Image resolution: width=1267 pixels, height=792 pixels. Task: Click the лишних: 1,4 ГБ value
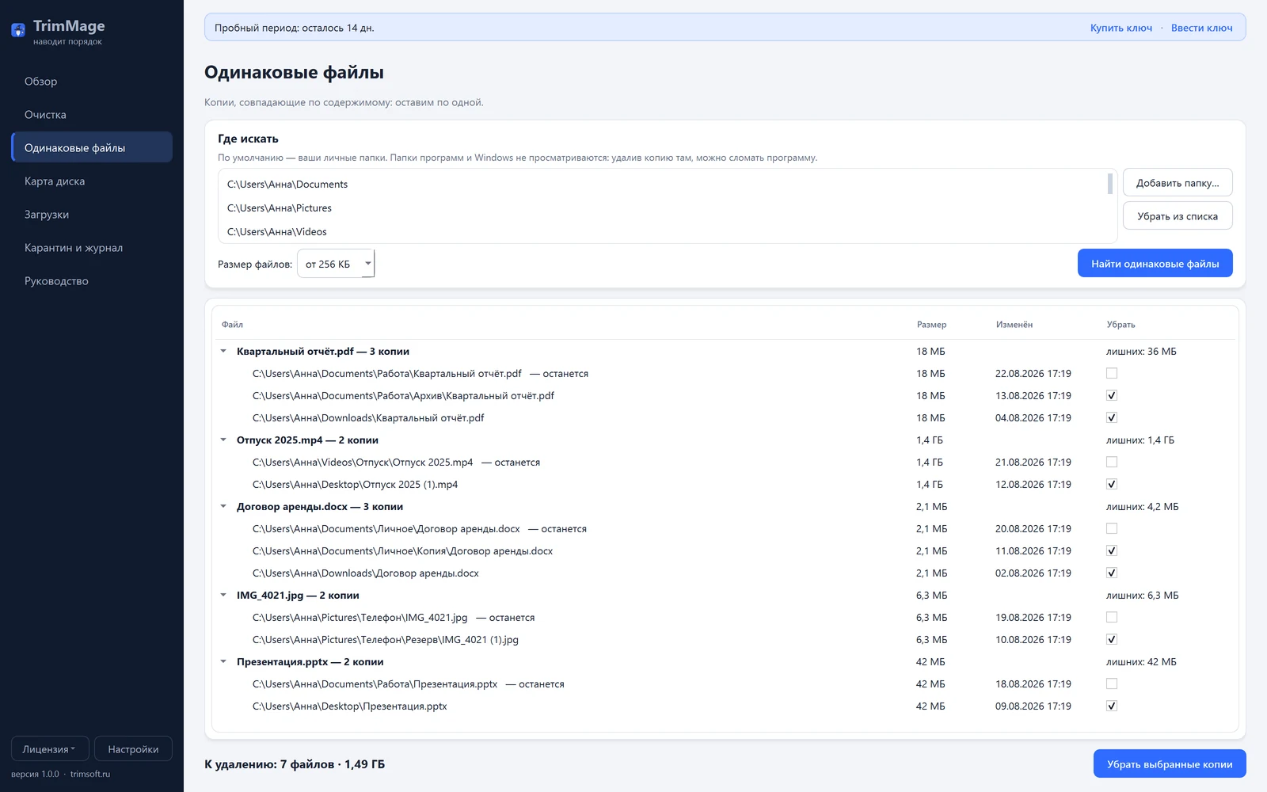[1140, 440]
